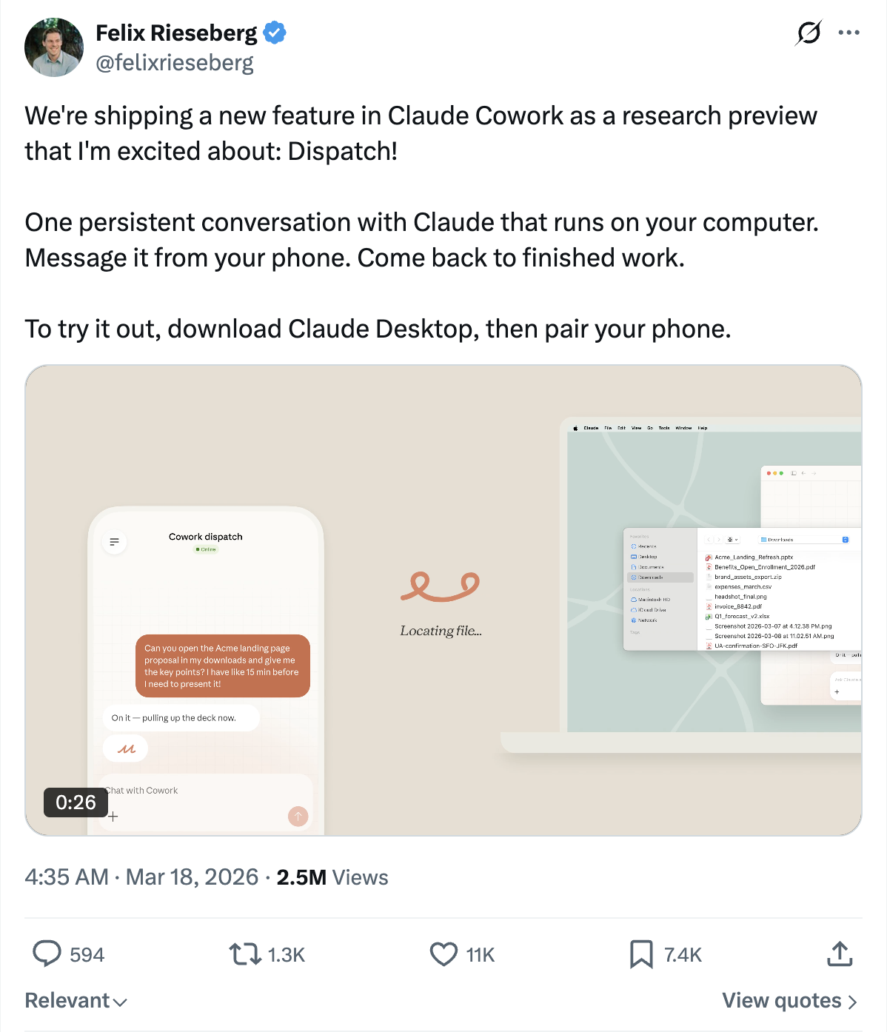Viewport: 887px width, 1032px height.
Task: Open the three-dot more options menu
Action: pos(848,33)
